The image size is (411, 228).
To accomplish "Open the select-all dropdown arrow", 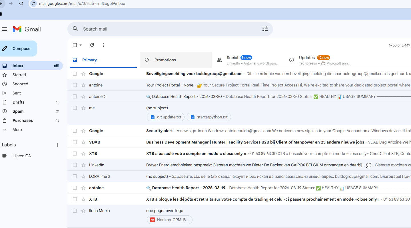I will pos(81,45).
